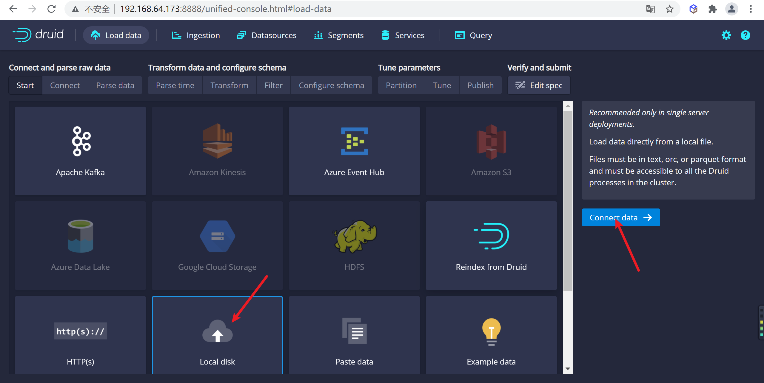Click the Druid logo in header
This screenshot has height=383, width=764.
(38, 35)
